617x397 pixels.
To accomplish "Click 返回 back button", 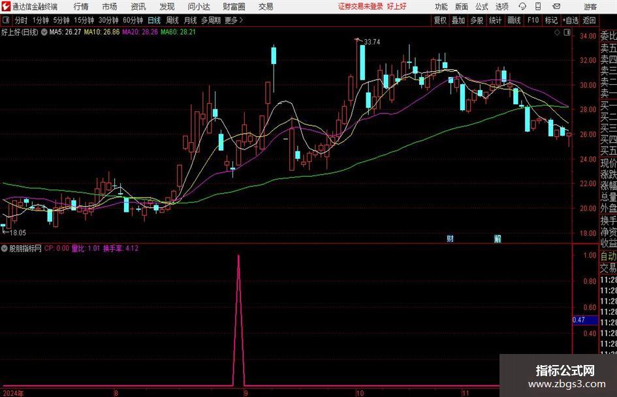I will [x=589, y=20].
